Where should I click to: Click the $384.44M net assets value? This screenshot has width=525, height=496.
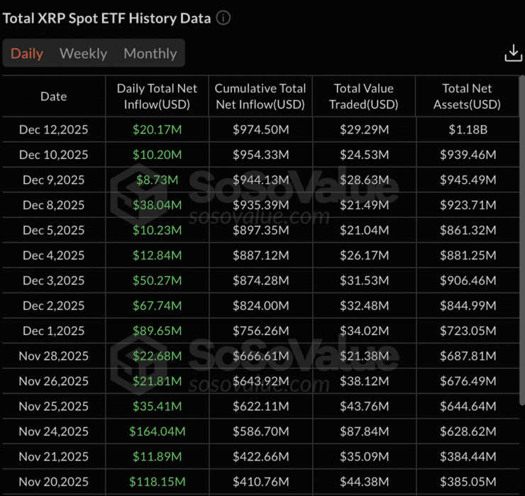[x=468, y=456]
